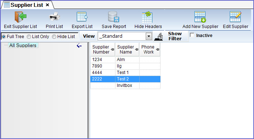Select supplier number 4444 cell
The width and height of the screenshot is (254, 139).
tap(103, 73)
